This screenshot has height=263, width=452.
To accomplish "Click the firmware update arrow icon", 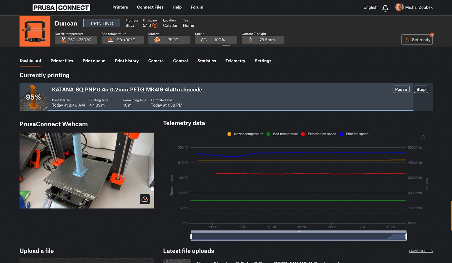I will click(x=155, y=25).
